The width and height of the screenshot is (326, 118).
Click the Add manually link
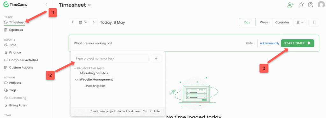coord(269,43)
